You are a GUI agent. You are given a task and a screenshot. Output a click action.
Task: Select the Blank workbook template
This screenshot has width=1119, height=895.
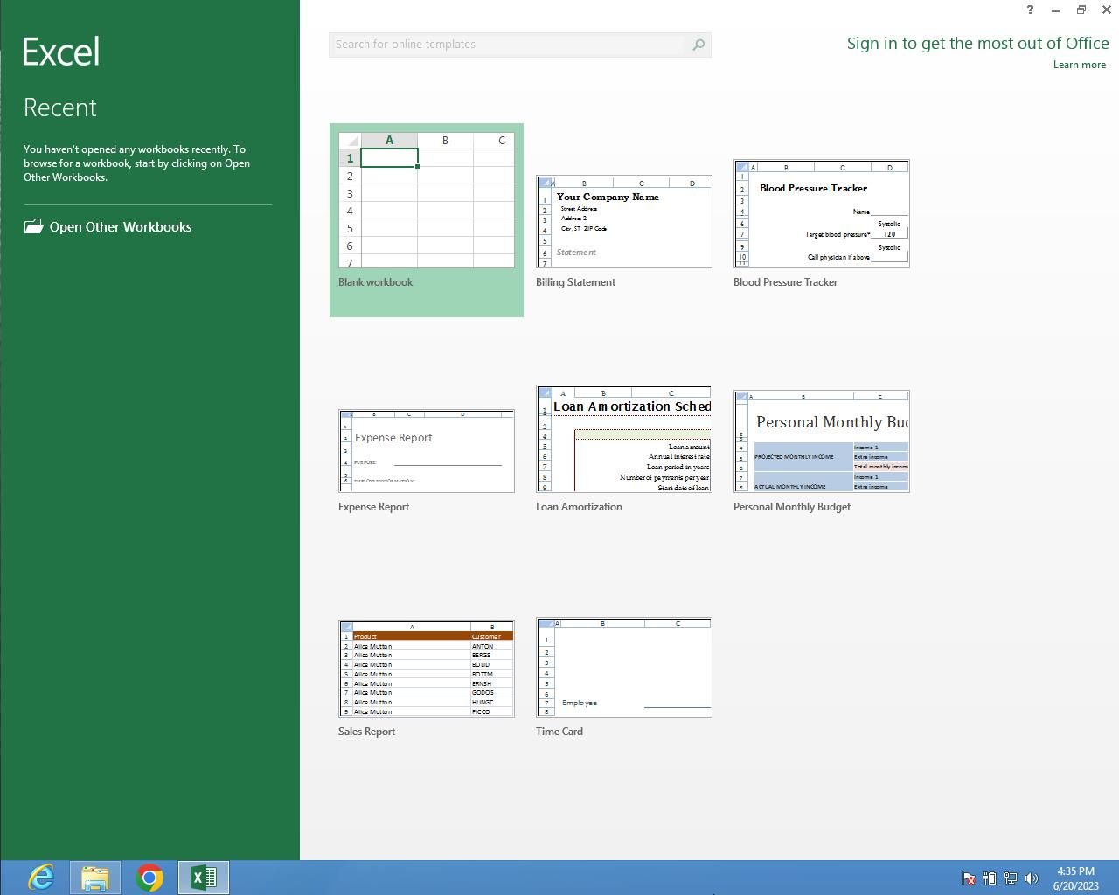(x=427, y=203)
